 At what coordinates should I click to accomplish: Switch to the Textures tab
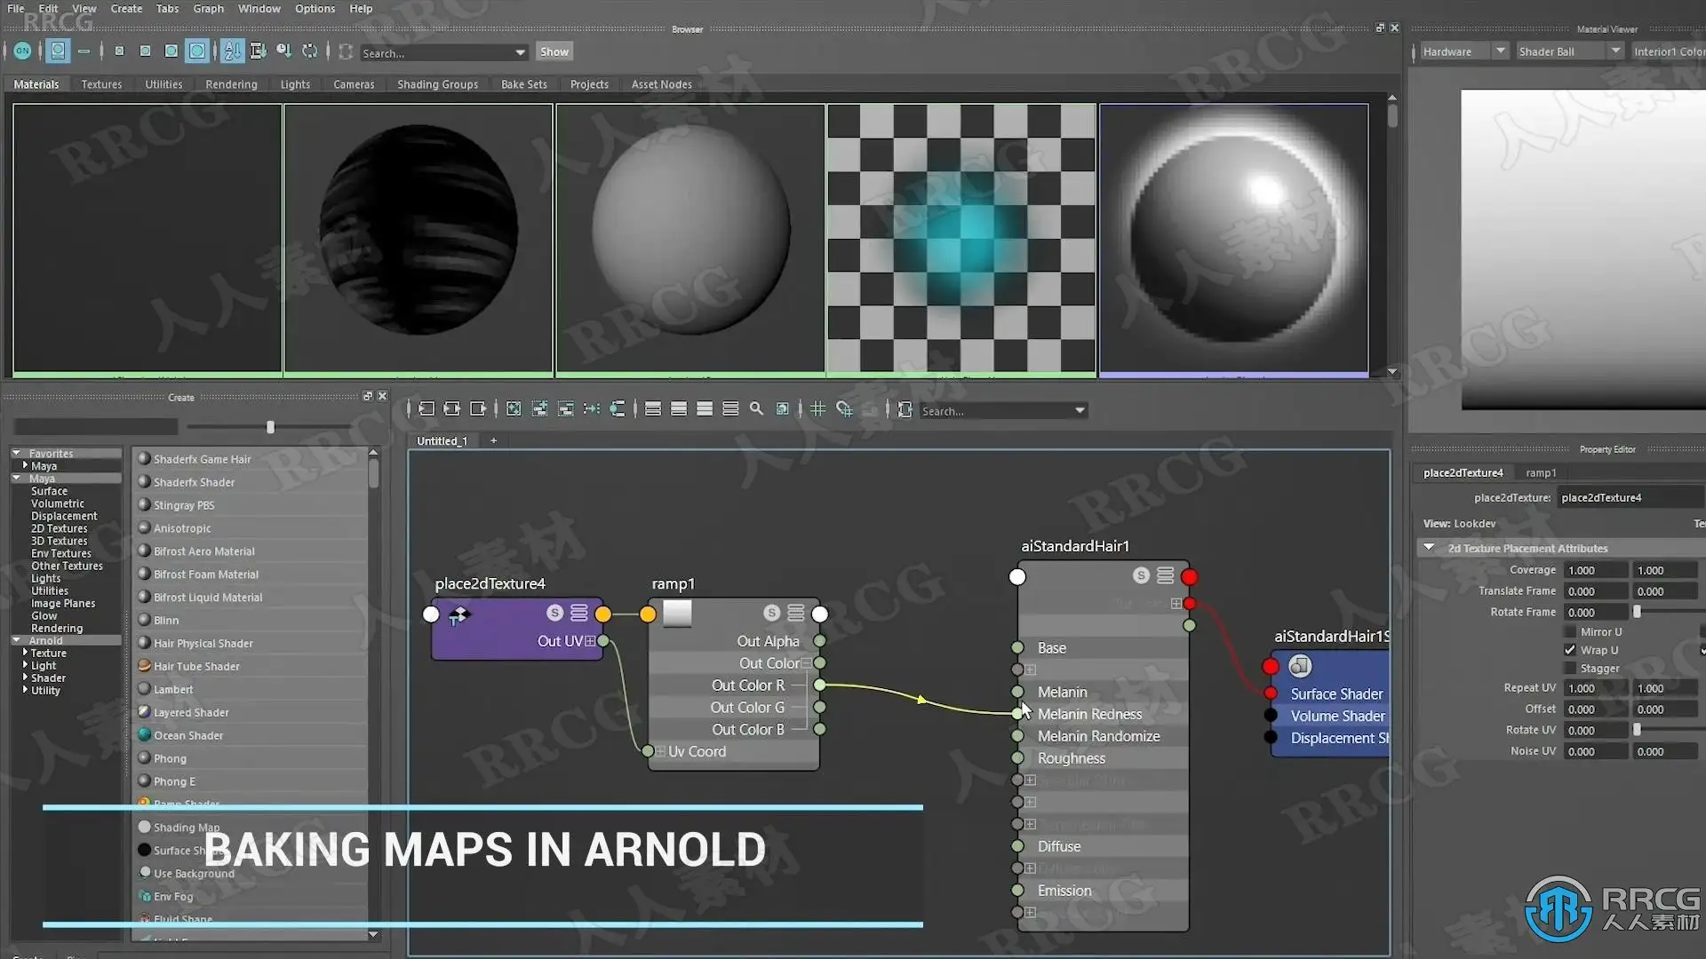pyautogui.click(x=101, y=84)
